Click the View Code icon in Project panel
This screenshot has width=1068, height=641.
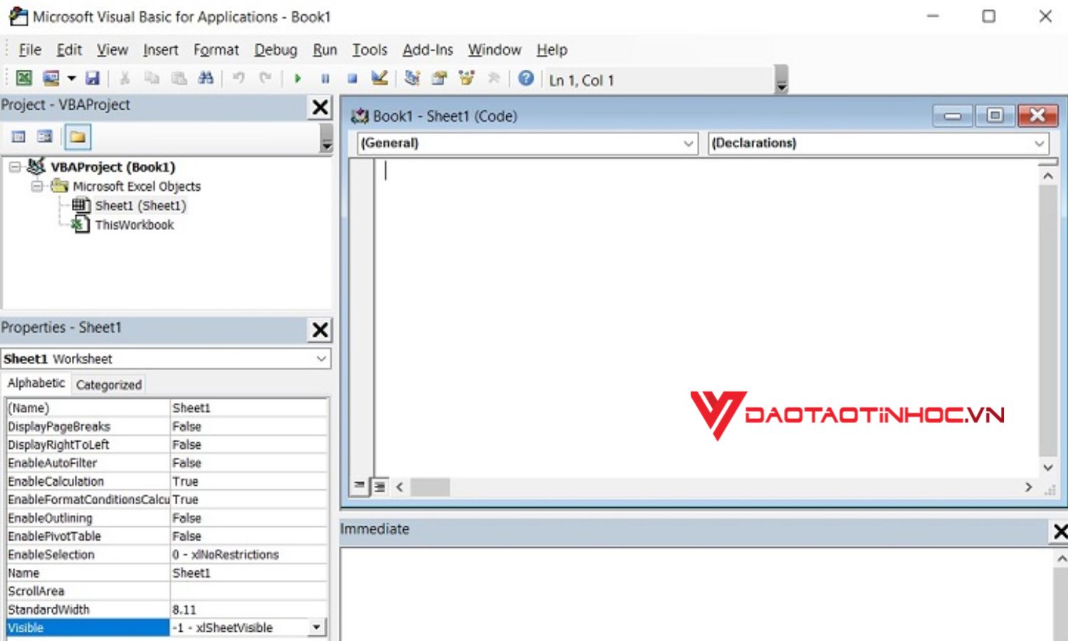pos(19,137)
